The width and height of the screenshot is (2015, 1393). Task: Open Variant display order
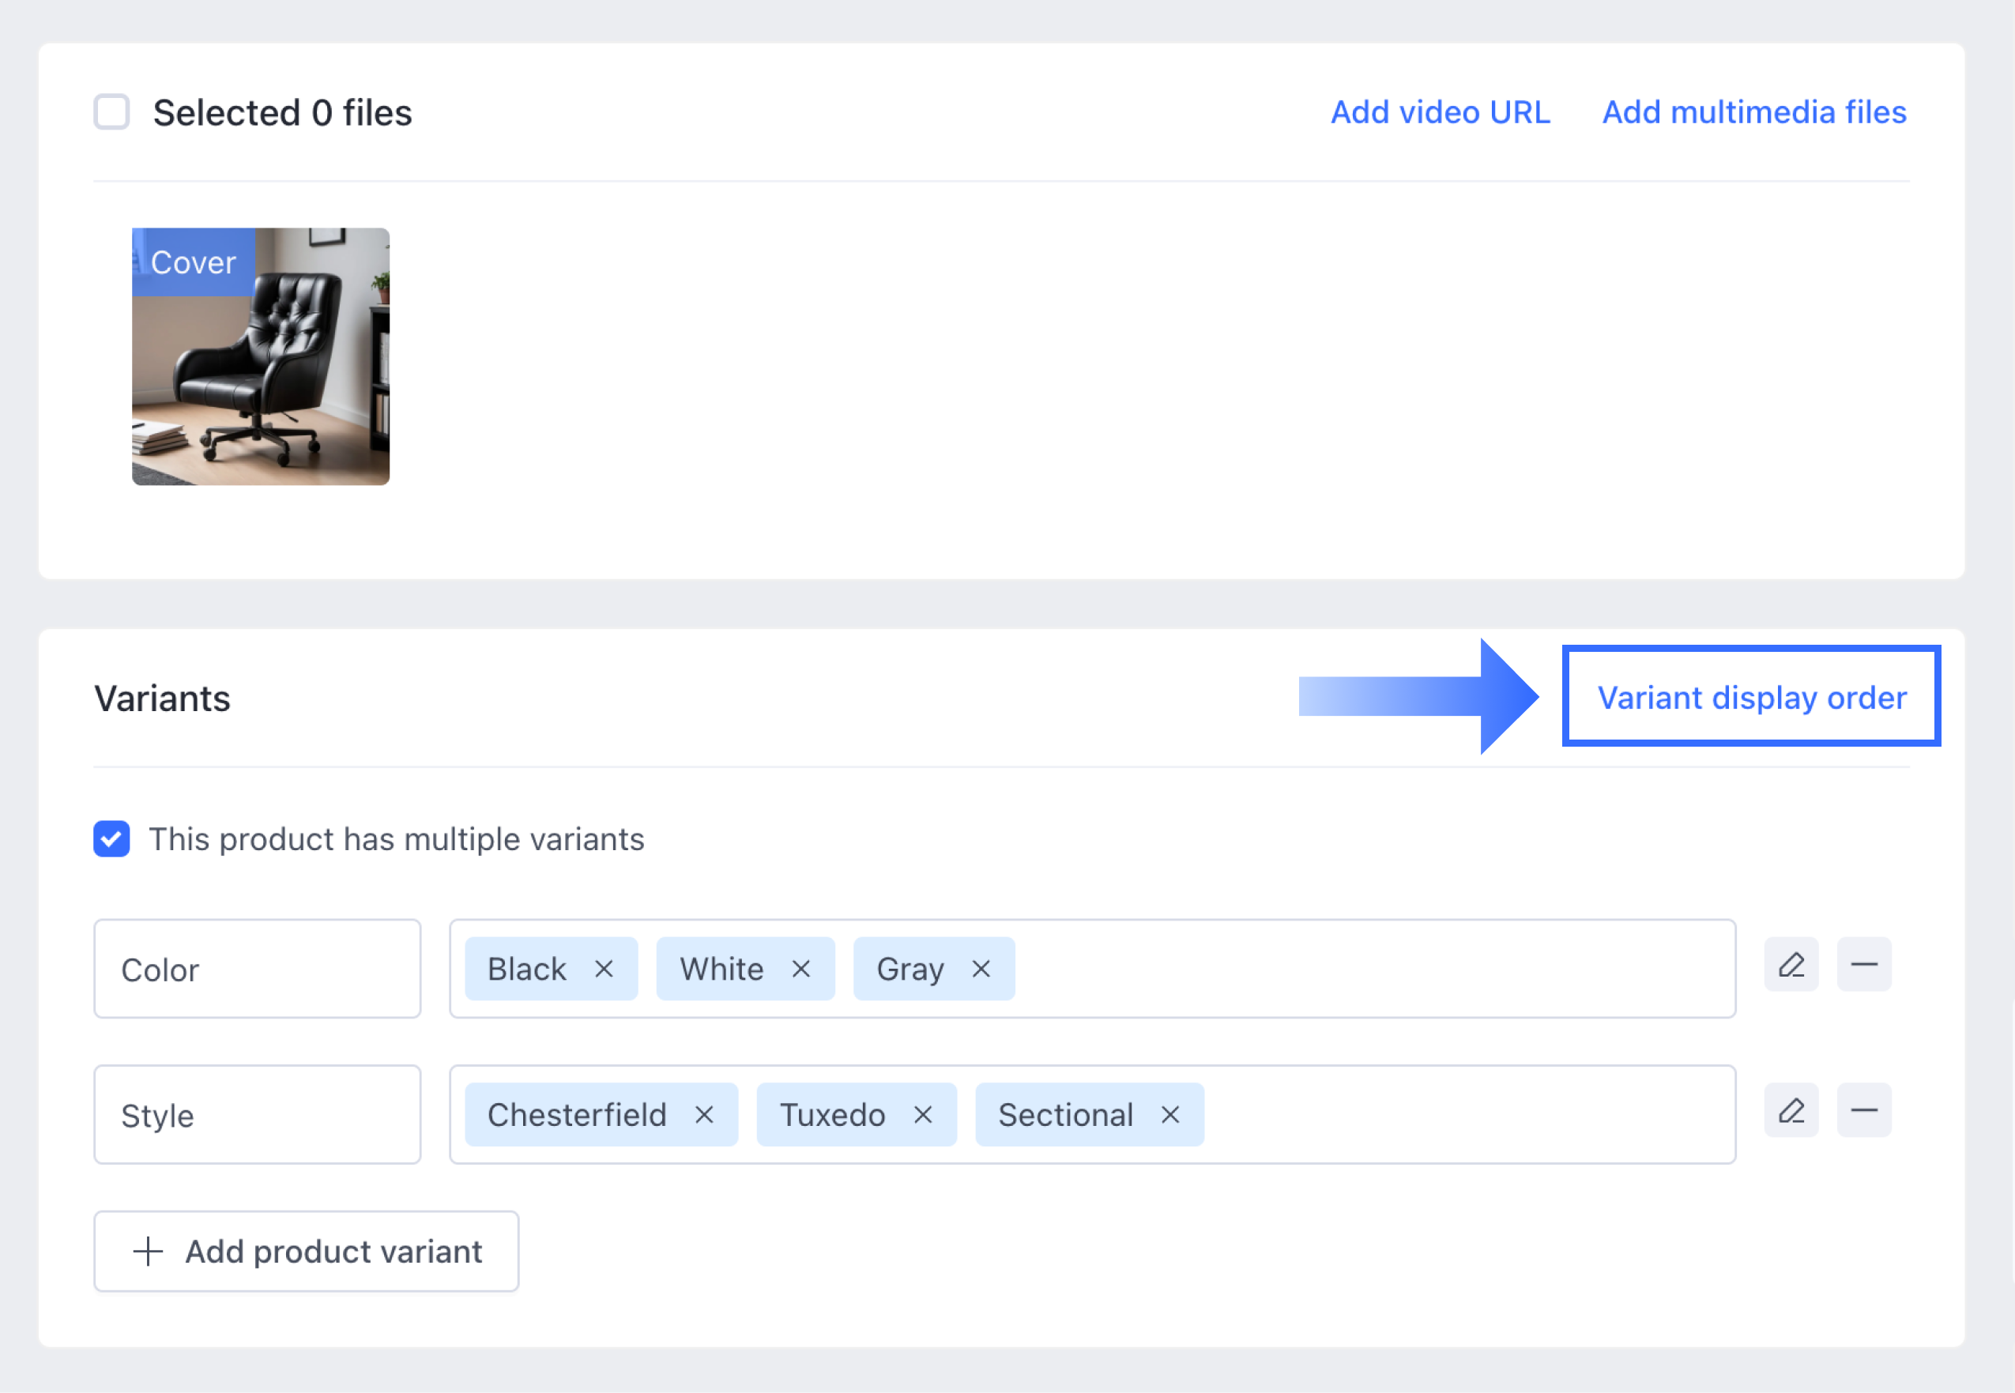pos(1750,698)
